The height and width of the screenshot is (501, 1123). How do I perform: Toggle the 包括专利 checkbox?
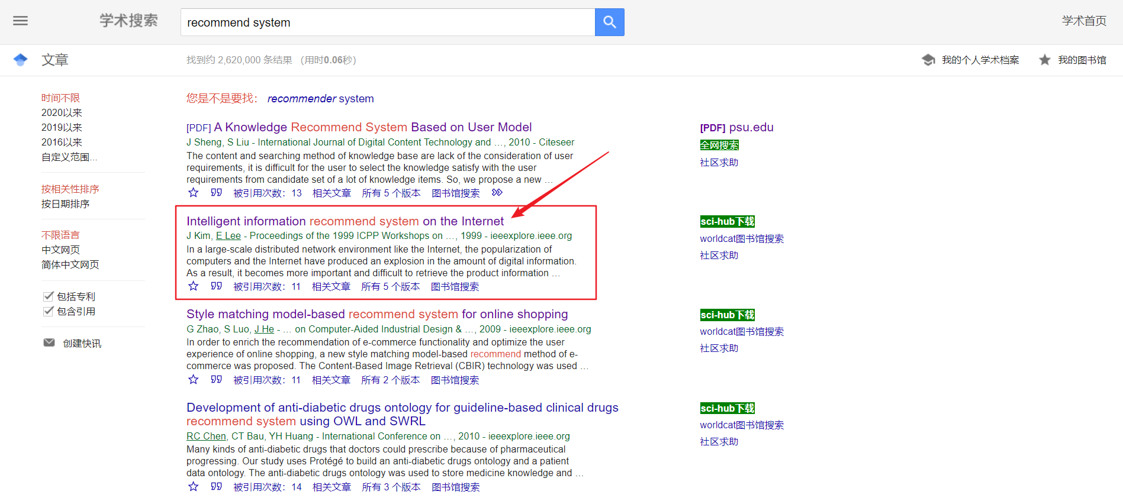point(49,296)
